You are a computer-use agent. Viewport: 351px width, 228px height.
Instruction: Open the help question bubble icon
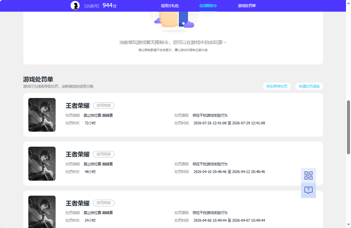(x=308, y=190)
